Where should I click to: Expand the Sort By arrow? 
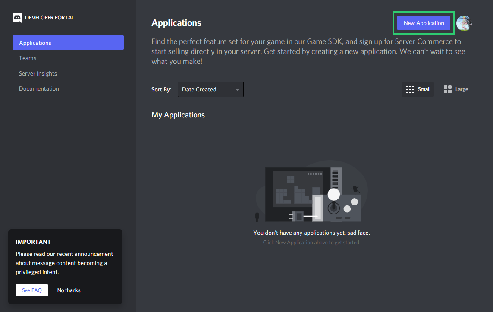click(237, 90)
